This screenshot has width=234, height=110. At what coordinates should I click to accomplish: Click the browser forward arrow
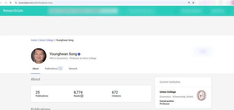(x=6, y=3)
